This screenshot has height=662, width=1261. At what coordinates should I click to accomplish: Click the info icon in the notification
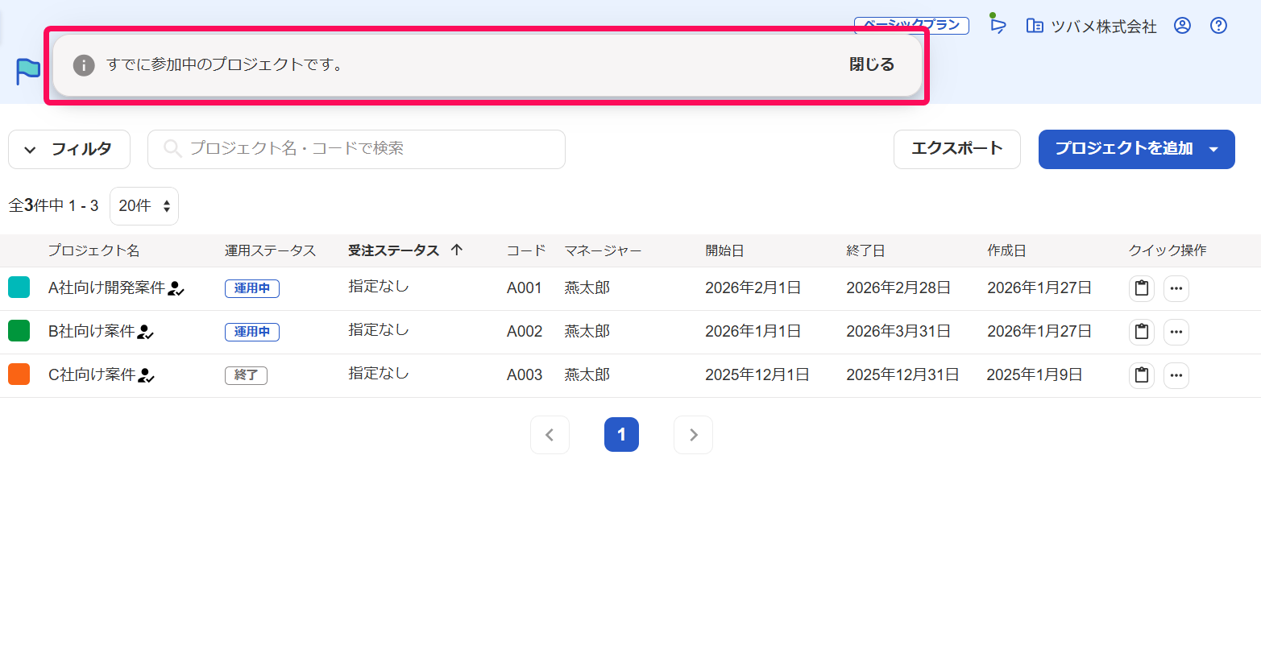pos(84,65)
